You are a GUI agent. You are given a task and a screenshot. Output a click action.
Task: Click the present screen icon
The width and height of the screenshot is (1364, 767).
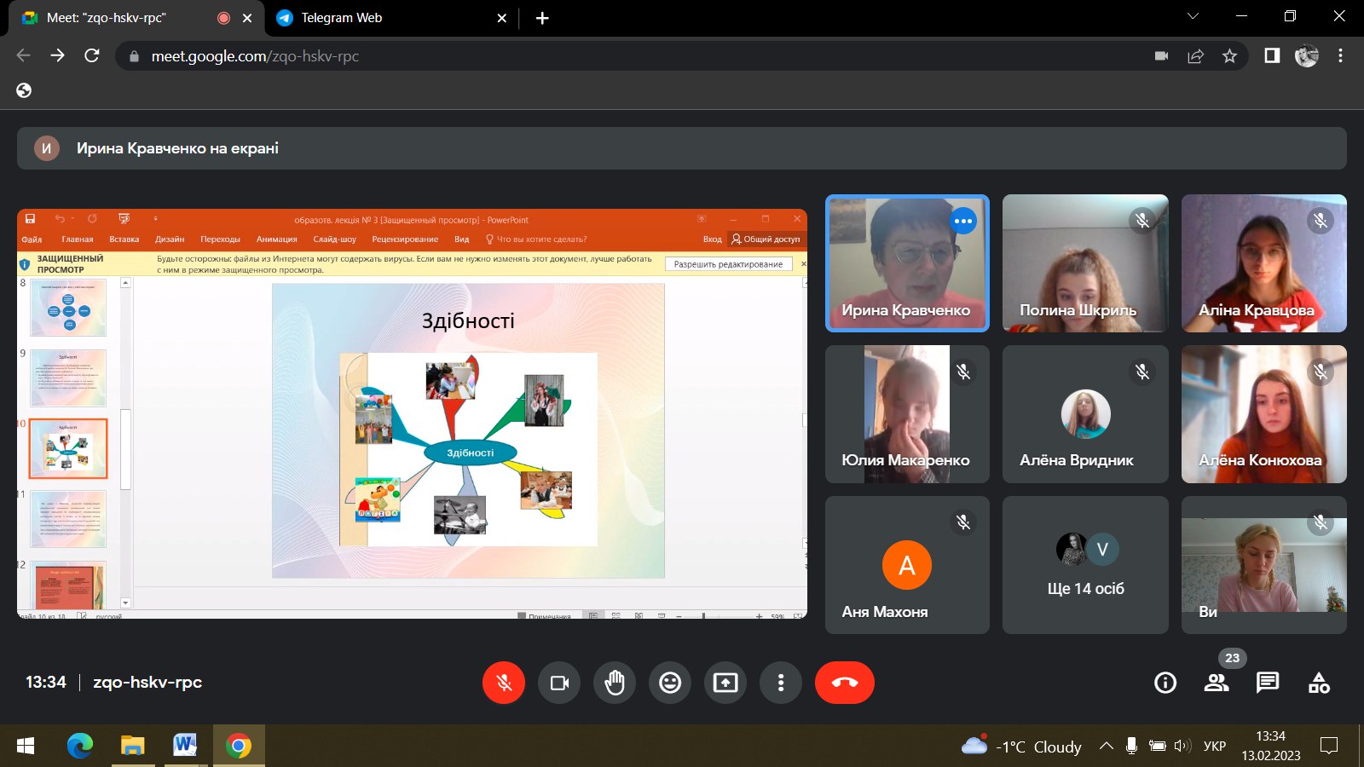725,683
